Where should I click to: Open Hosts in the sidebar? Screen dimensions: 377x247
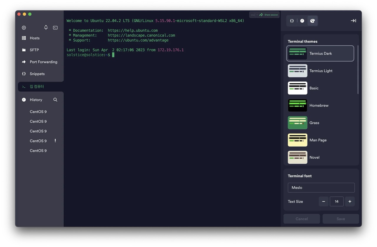click(x=34, y=38)
